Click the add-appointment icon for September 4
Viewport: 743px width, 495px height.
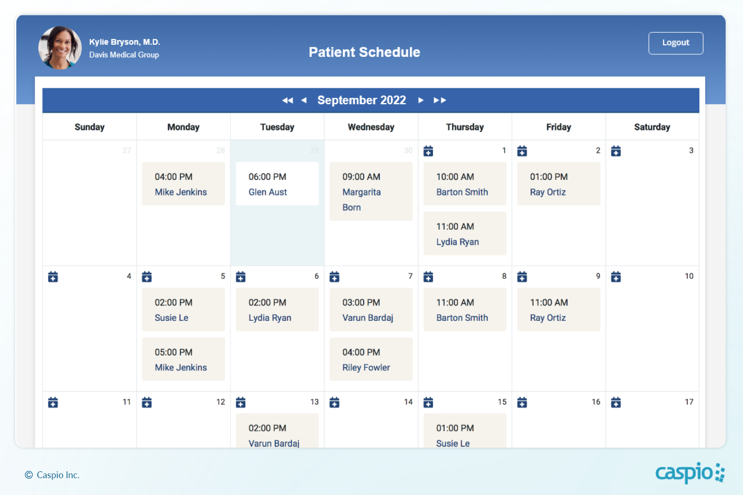tap(53, 277)
